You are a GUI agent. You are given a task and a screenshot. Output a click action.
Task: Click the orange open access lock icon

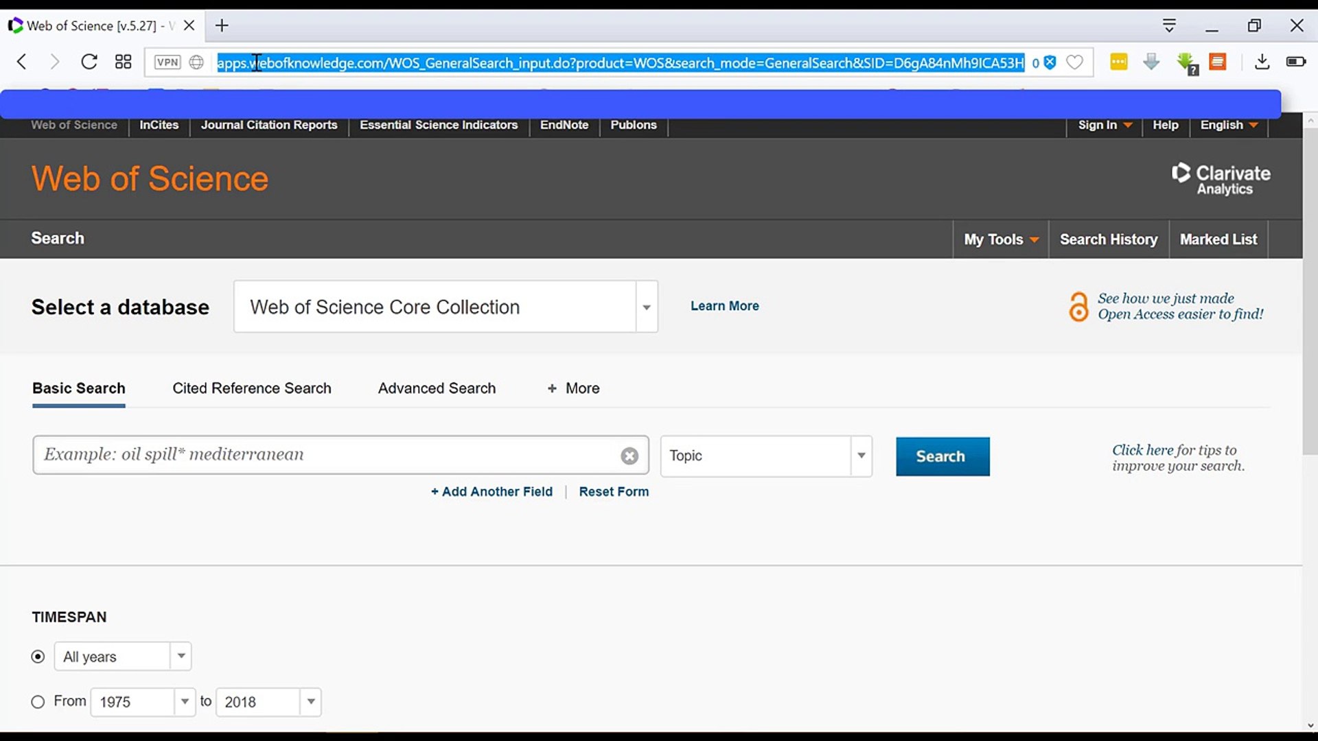tap(1078, 307)
